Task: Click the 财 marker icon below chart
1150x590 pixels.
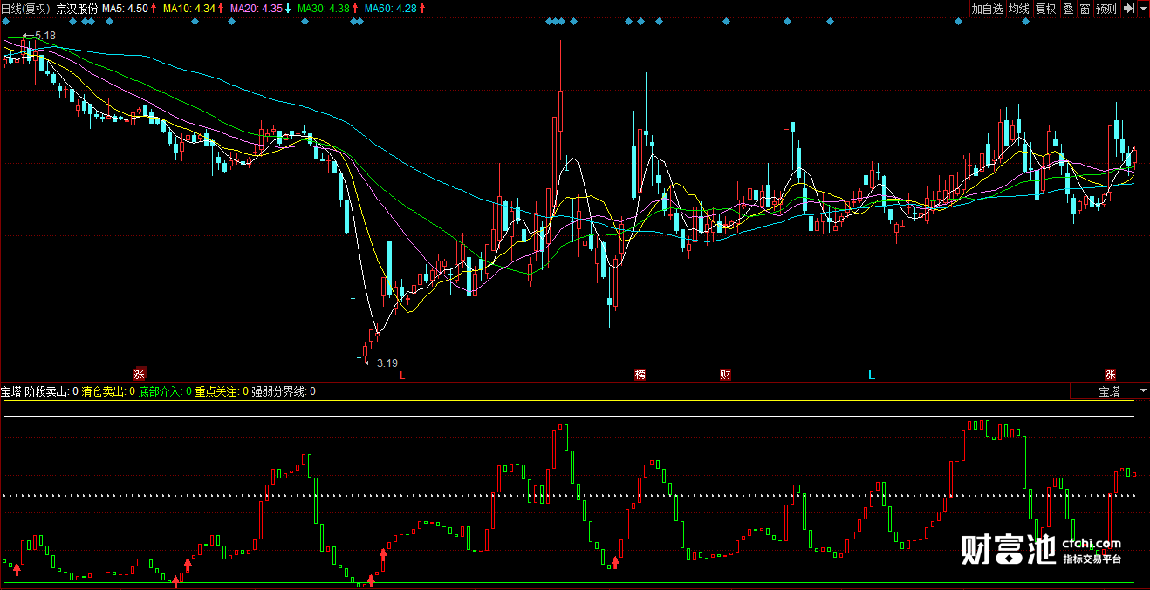Action: point(725,375)
